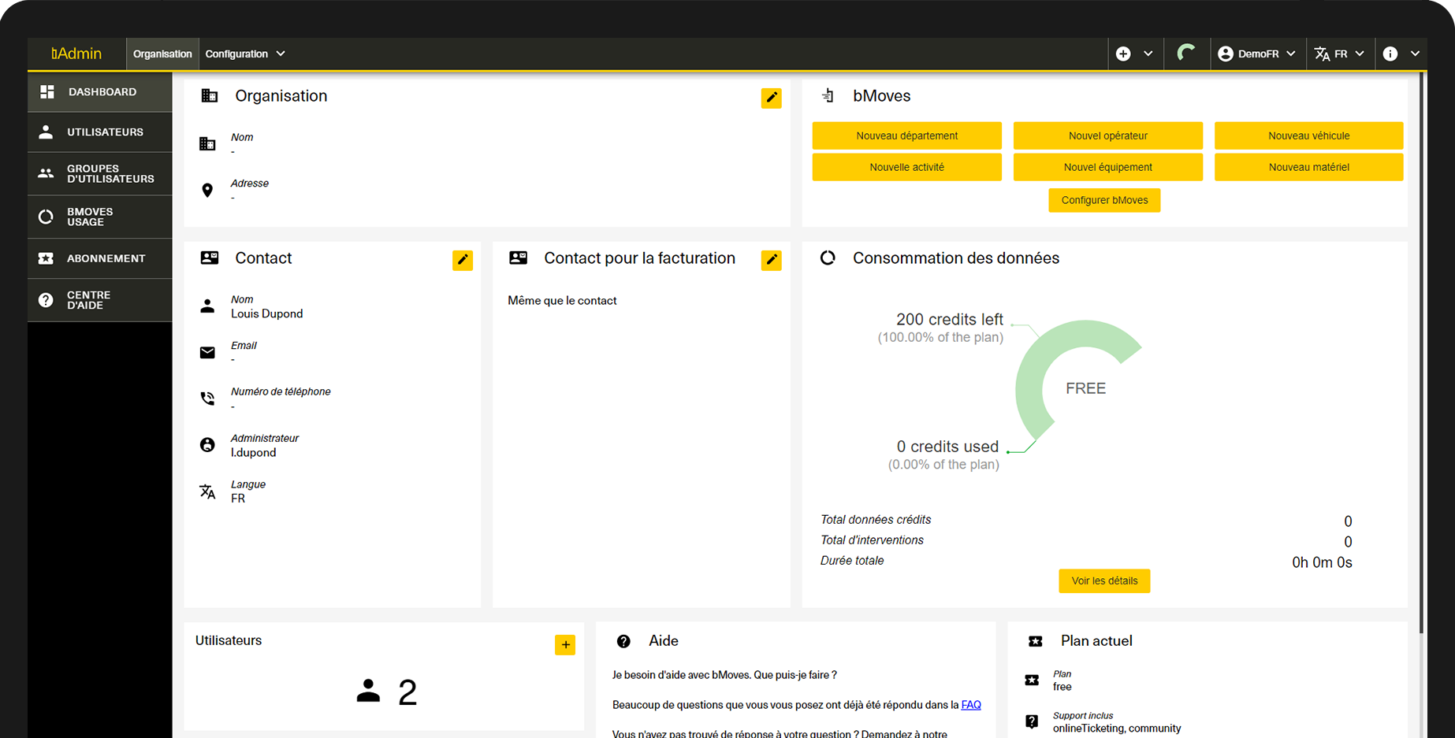The width and height of the screenshot is (1455, 738).
Task: Open Groupes d'utilisateurs in the sidebar
Action: pyautogui.click(x=100, y=173)
